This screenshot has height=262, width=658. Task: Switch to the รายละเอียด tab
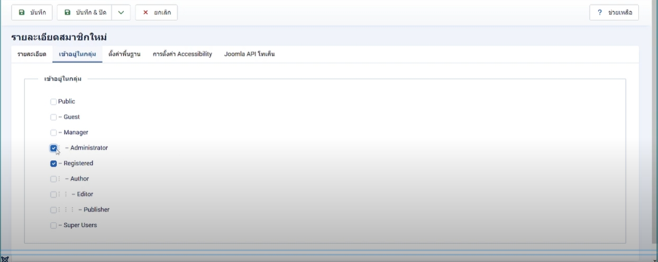(32, 54)
